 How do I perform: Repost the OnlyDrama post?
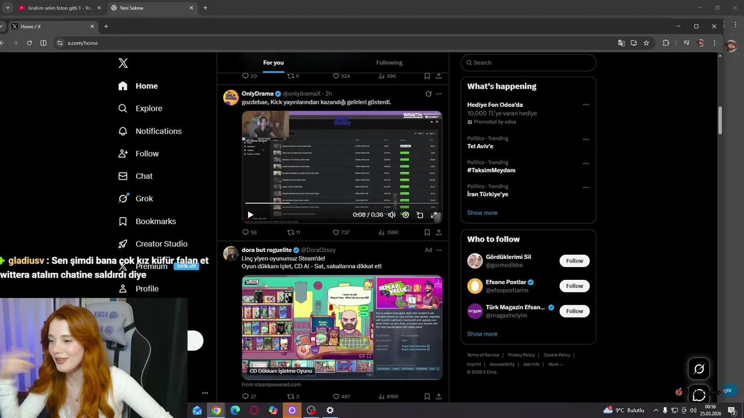click(x=294, y=232)
